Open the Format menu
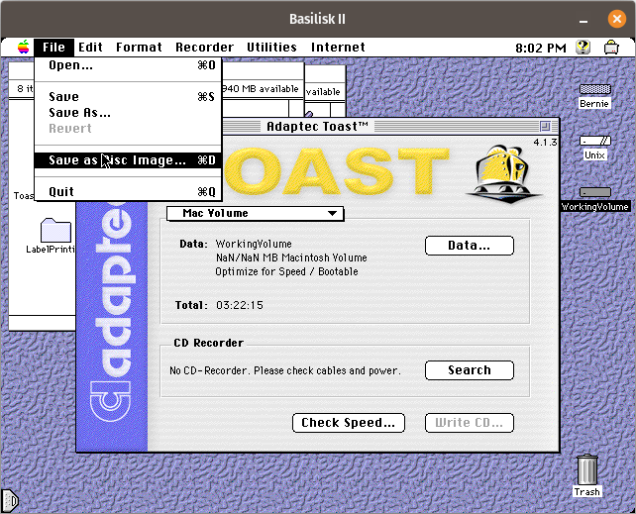The width and height of the screenshot is (636, 514). point(139,48)
